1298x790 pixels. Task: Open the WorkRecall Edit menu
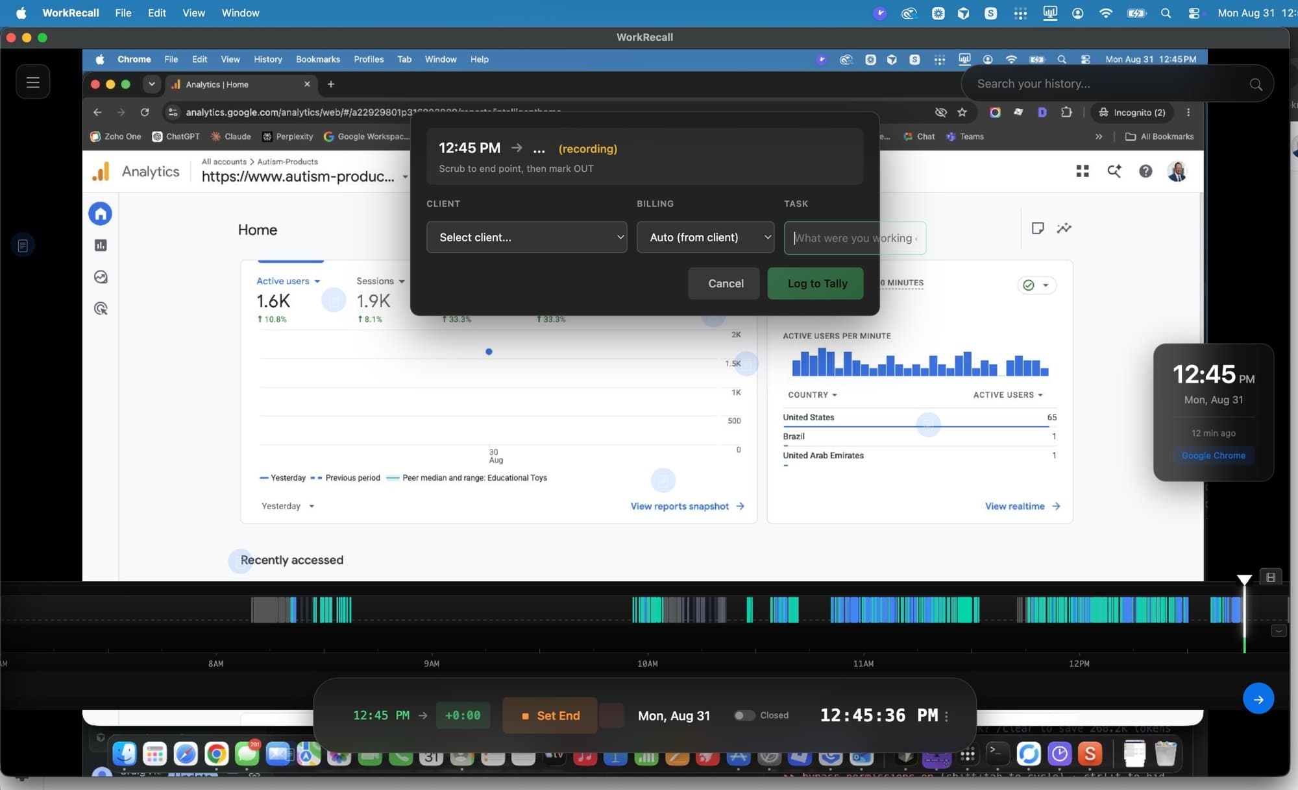pos(156,13)
